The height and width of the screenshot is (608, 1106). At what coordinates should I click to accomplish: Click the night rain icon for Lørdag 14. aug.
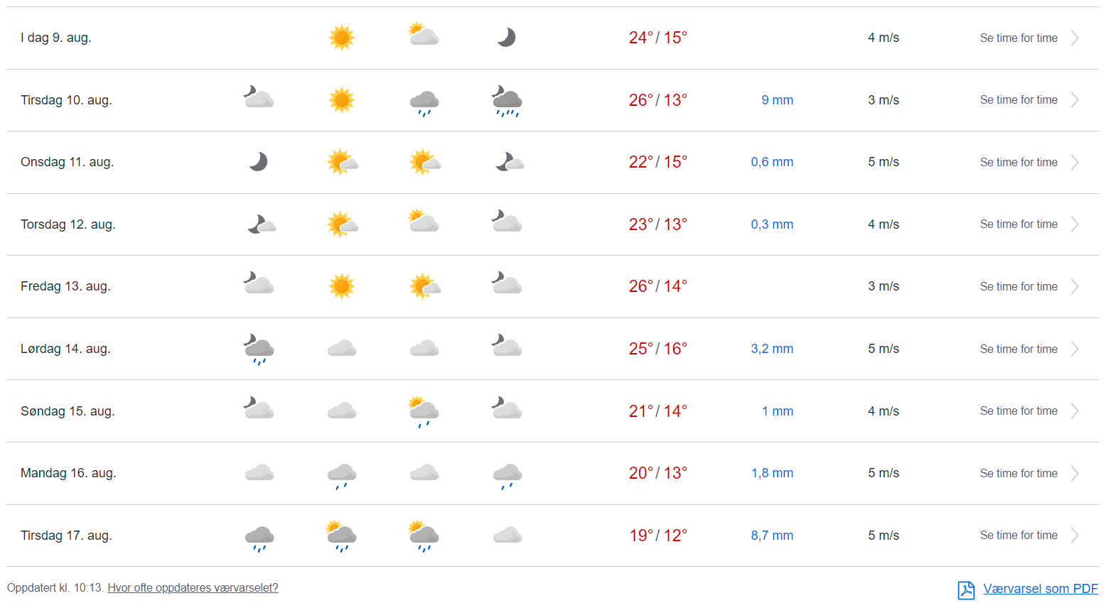point(259,349)
